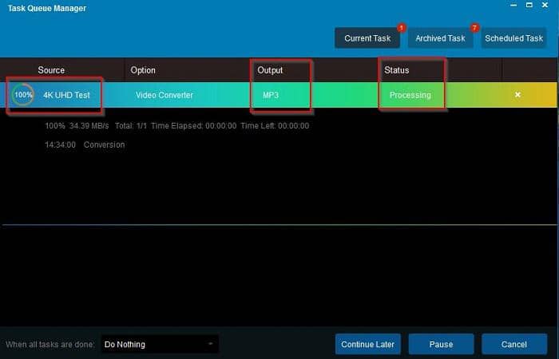Screen dimensions: 559x359
Task: Click the Video Converter option cell
Action: 165,95
